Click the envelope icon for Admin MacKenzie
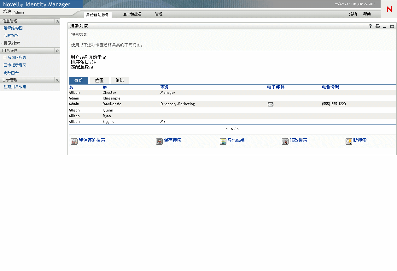This screenshot has width=397, height=271. point(270,104)
